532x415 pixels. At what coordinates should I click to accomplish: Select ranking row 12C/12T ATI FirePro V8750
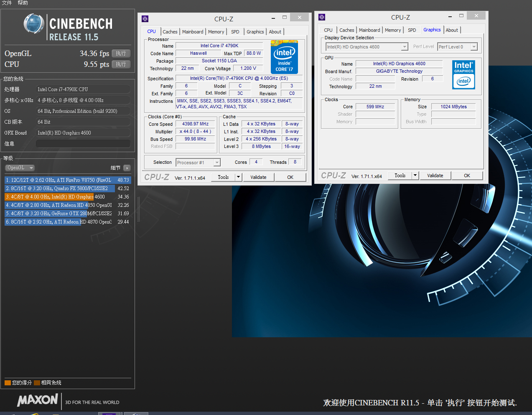[68, 180]
